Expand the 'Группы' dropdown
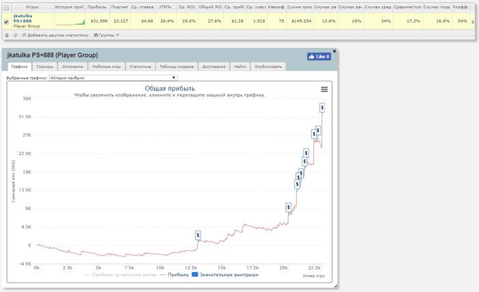Screen dimensions: 479x292 106,36
